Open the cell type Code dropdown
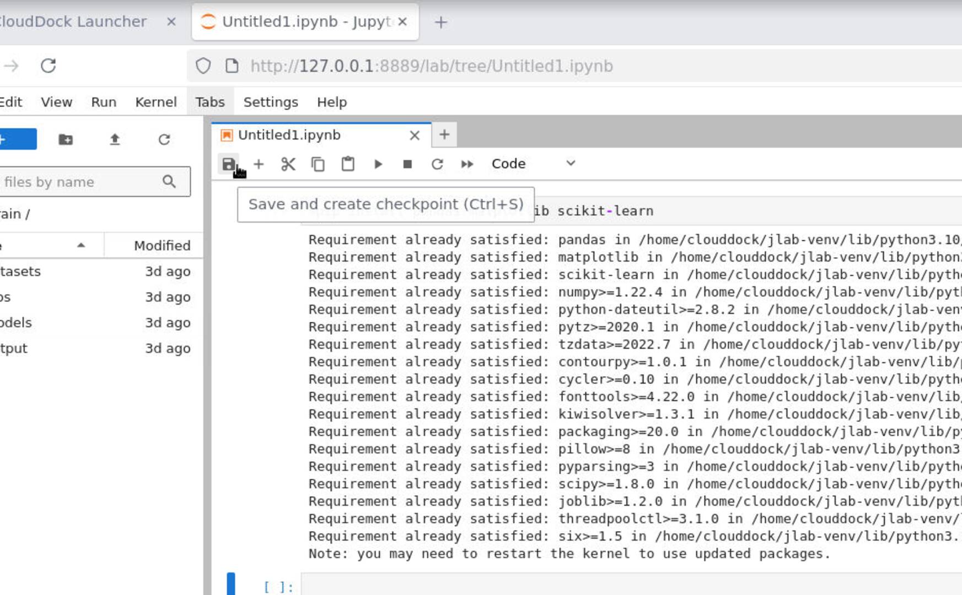962x595 pixels. pyautogui.click(x=533, y=164)
